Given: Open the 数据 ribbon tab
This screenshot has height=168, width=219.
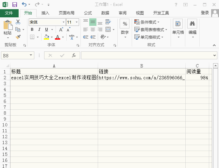Looking at the screenshot, I should click(x=105, y=13).
